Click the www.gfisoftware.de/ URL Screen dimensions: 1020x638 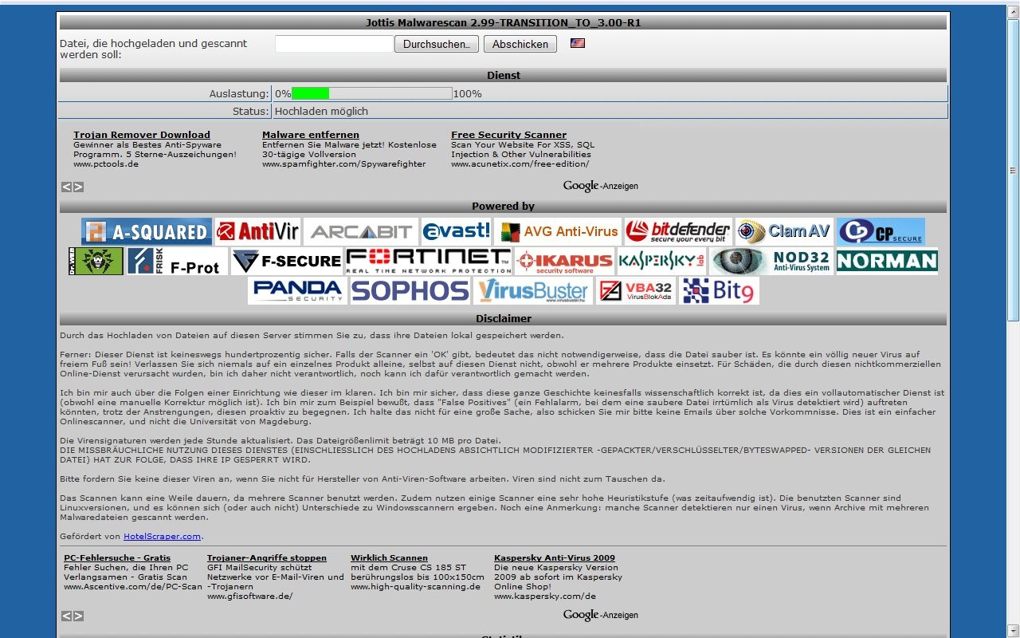pyautogui.click(x=250, y=596)
